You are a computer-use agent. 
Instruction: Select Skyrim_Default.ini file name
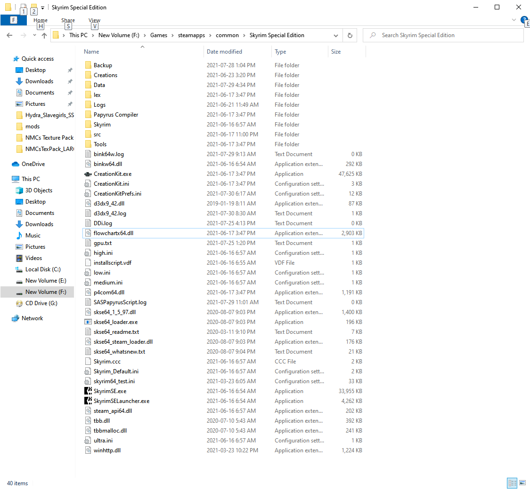click(116, 371)
